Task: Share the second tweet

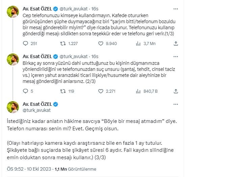Action: click(176, 91)
